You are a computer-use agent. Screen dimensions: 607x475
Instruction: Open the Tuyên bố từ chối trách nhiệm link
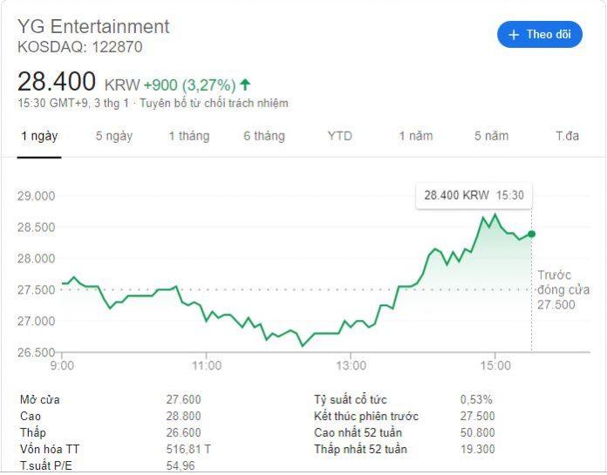click(214, 103)
